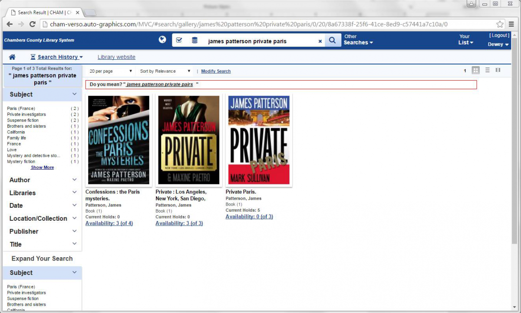Click the database stack icon in search box

coord(195,40)
